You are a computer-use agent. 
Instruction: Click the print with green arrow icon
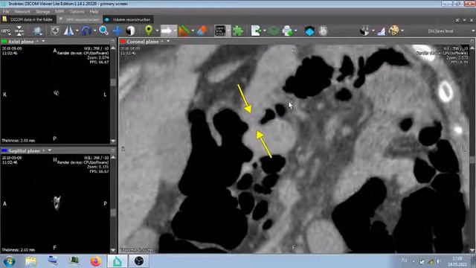[287, 31]
